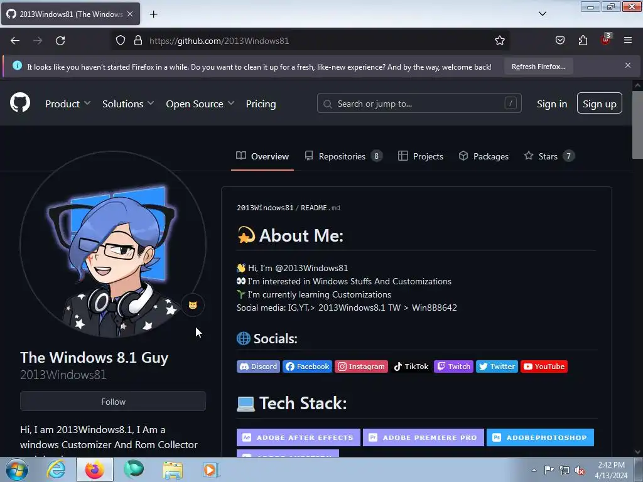643x482 pixels.
Task: Bookmark this page with the star
Action: [x=499, y=41]
